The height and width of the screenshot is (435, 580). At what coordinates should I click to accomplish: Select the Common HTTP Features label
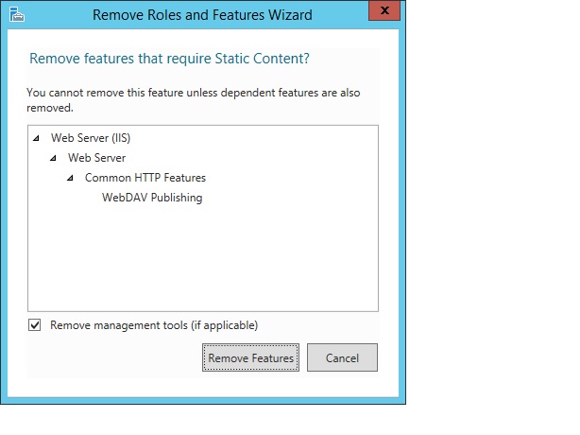pyautogui.click(x=145, y=178)
